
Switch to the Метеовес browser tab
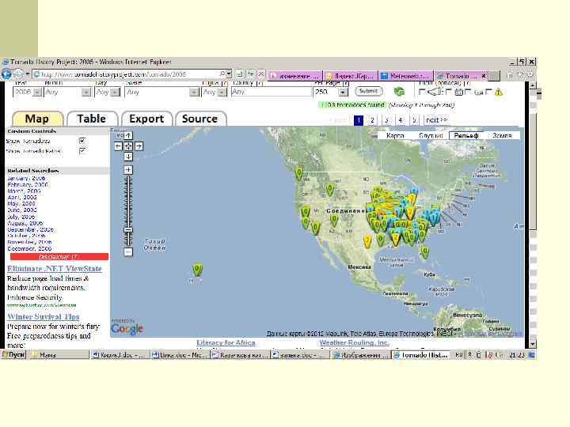pyautogui.click(x=405, y=76)
